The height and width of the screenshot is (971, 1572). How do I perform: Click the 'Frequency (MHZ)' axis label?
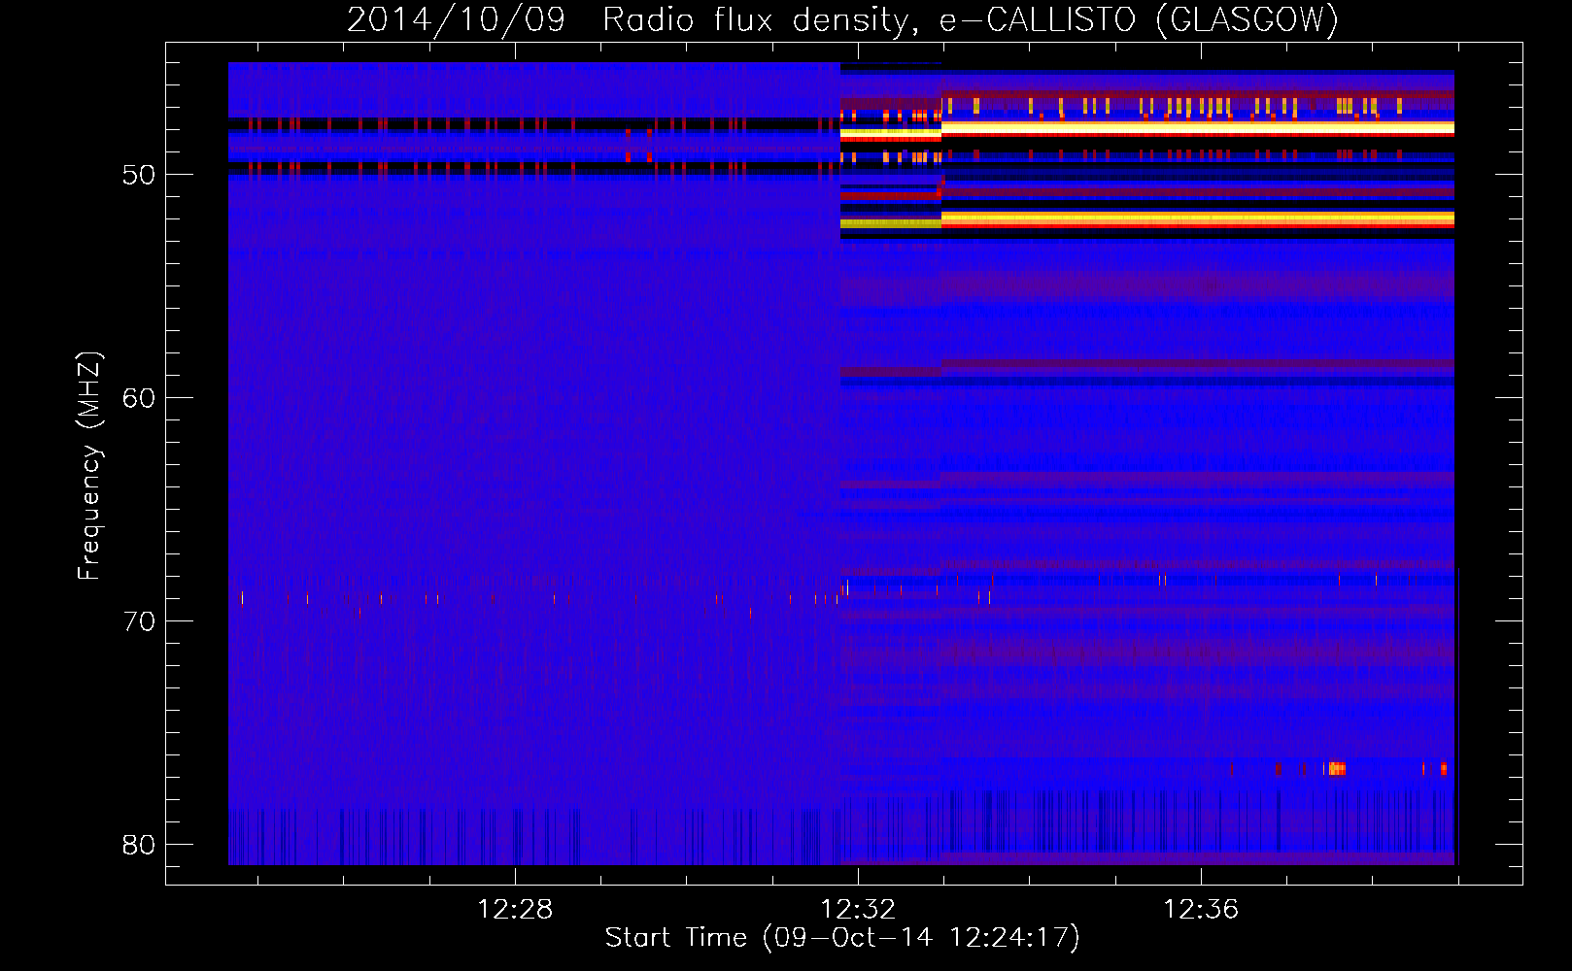click(89, 466)
